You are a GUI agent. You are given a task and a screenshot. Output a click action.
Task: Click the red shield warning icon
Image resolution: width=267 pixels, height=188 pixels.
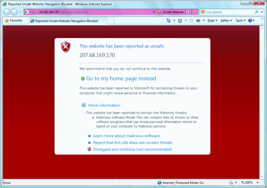(x=66, y=47)
